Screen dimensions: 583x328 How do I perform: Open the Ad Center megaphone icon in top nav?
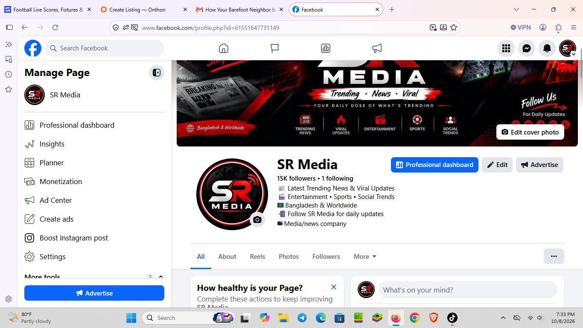click(x=377, y=48)
